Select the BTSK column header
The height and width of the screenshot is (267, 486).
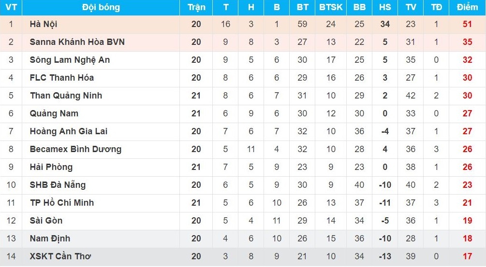pyautogui.click(x=331, y=7)
